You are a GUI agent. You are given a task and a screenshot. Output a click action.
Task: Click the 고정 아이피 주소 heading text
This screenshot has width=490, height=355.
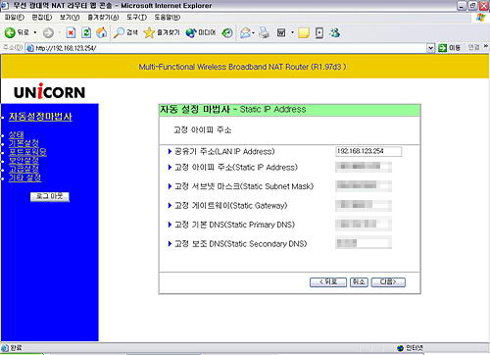203,130
